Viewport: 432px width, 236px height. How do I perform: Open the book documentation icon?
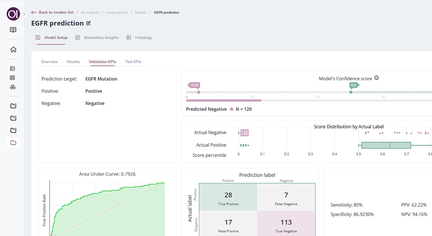coord(13,30)
